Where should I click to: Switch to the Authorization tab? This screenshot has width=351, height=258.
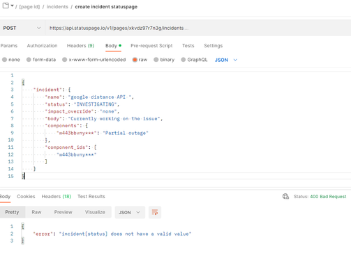coord(42,46)
